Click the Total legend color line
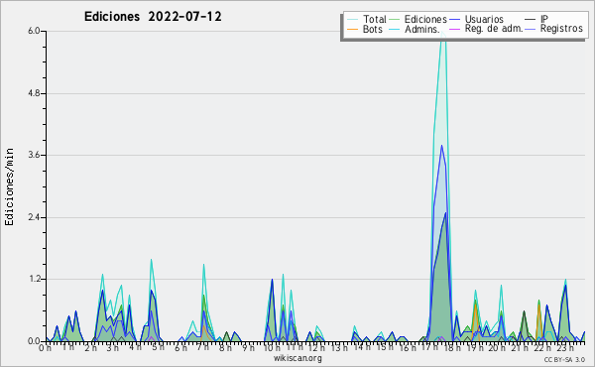Image resolution: width=595 pixels, height=367 pixels. coord(352,20)
